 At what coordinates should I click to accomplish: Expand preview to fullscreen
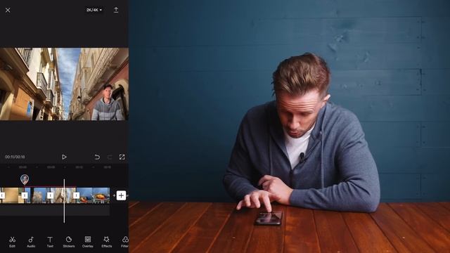122,157
